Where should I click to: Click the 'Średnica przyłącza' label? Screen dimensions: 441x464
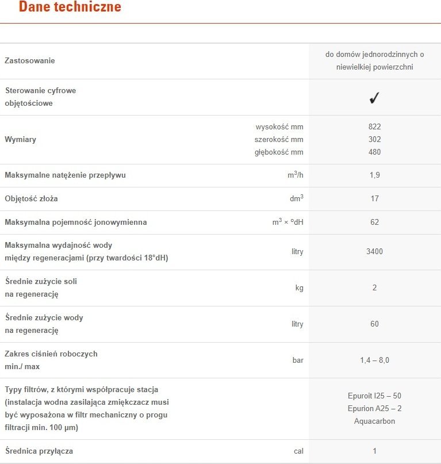(39, 451)
